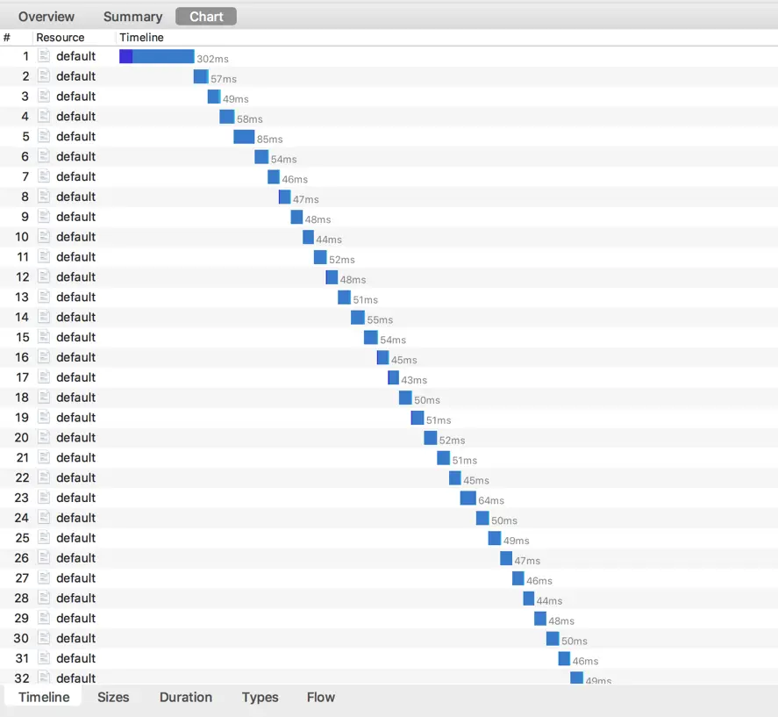Screen dimensions: 778x717
Task: Click the 44ms label in row 28
Action: pos(549,601)
